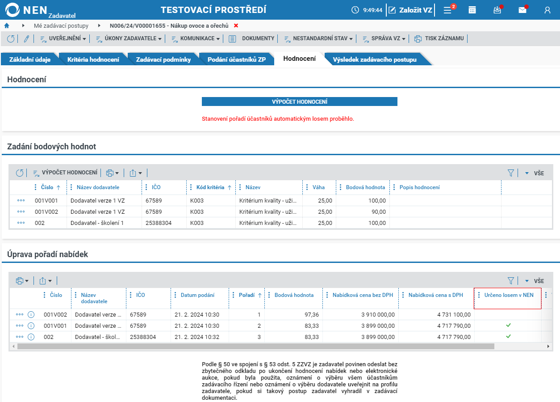Screen dimensions: 560x402
Task: Switch to the Kritéria hodnocení tab
Action: (x=93, y=59)
